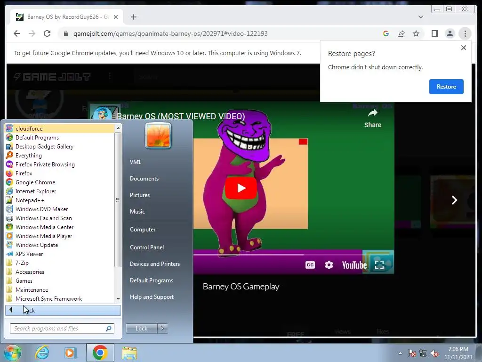The width and height of the screenshot is (482, 362).
Task: Show hidden system tray icons
Action: point(400,353)
